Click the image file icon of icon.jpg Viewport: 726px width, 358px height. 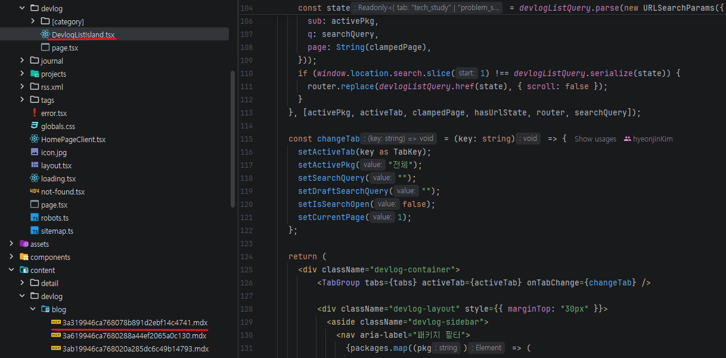click(x=35, y=152)
